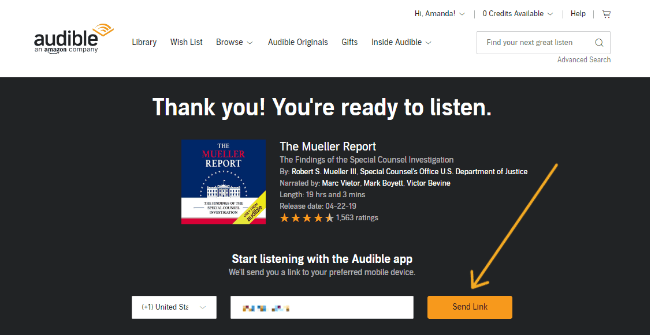Image resolution: width=651 pixels, height=335 pixels.
Task: Expand the 0 Credits Available dropdown
Action: click(x=518, y=14)
